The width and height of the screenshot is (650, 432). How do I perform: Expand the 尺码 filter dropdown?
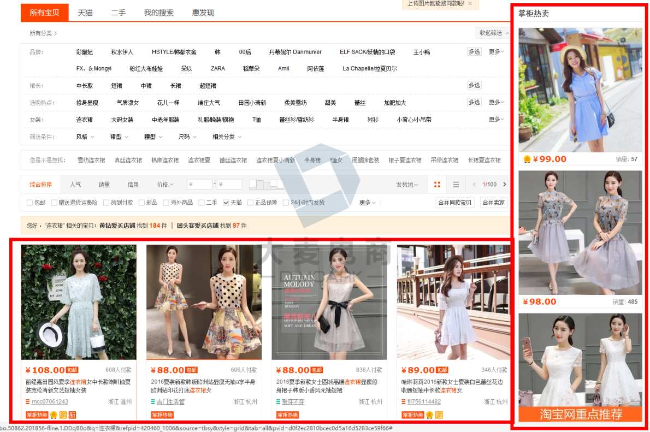click(187, 137)
